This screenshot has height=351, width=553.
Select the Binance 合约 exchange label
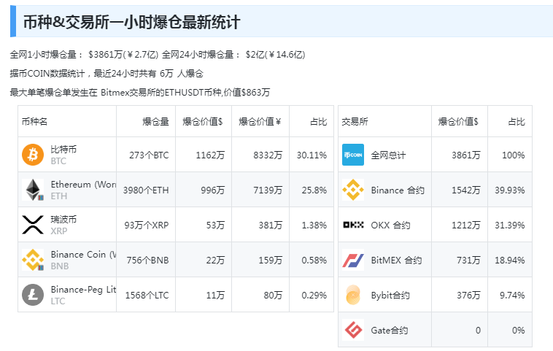(398, 190)
